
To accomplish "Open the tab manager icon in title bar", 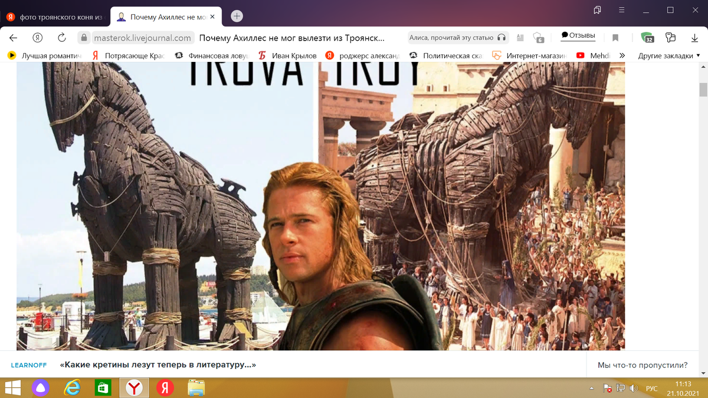I will coord(597,10).
